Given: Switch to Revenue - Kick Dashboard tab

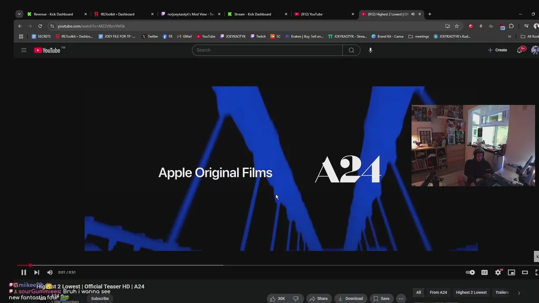Looking at the screenshot, I should (53, 14).
